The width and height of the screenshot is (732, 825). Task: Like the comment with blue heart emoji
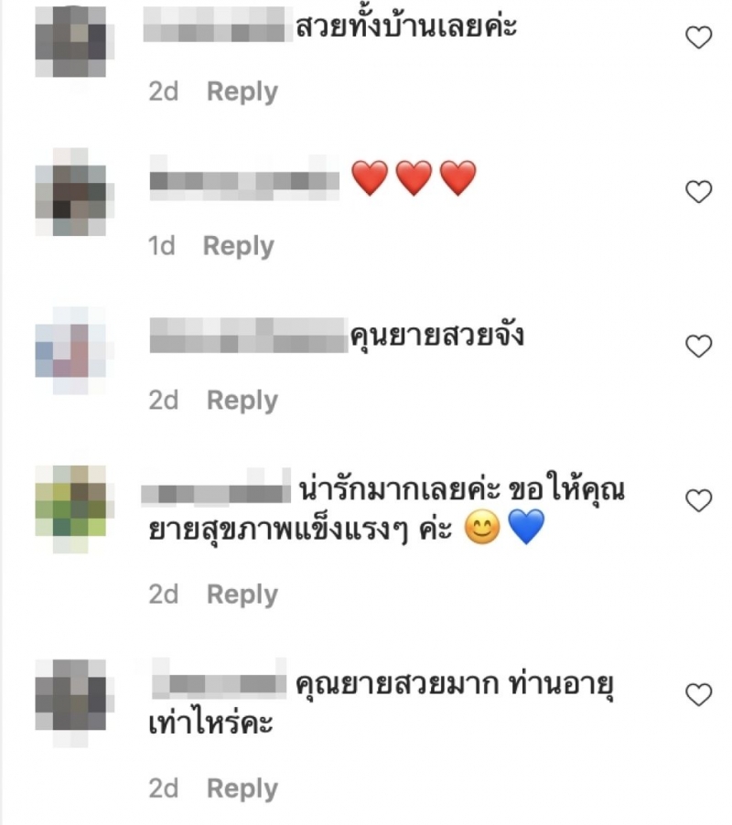698,499
